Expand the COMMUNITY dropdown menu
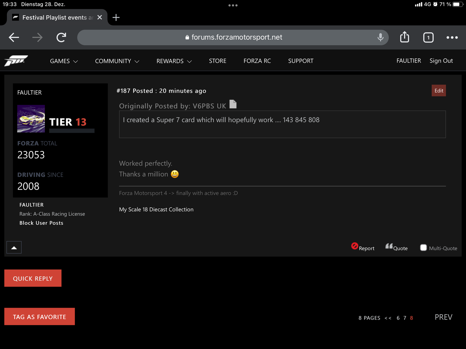 coord(117,61)
